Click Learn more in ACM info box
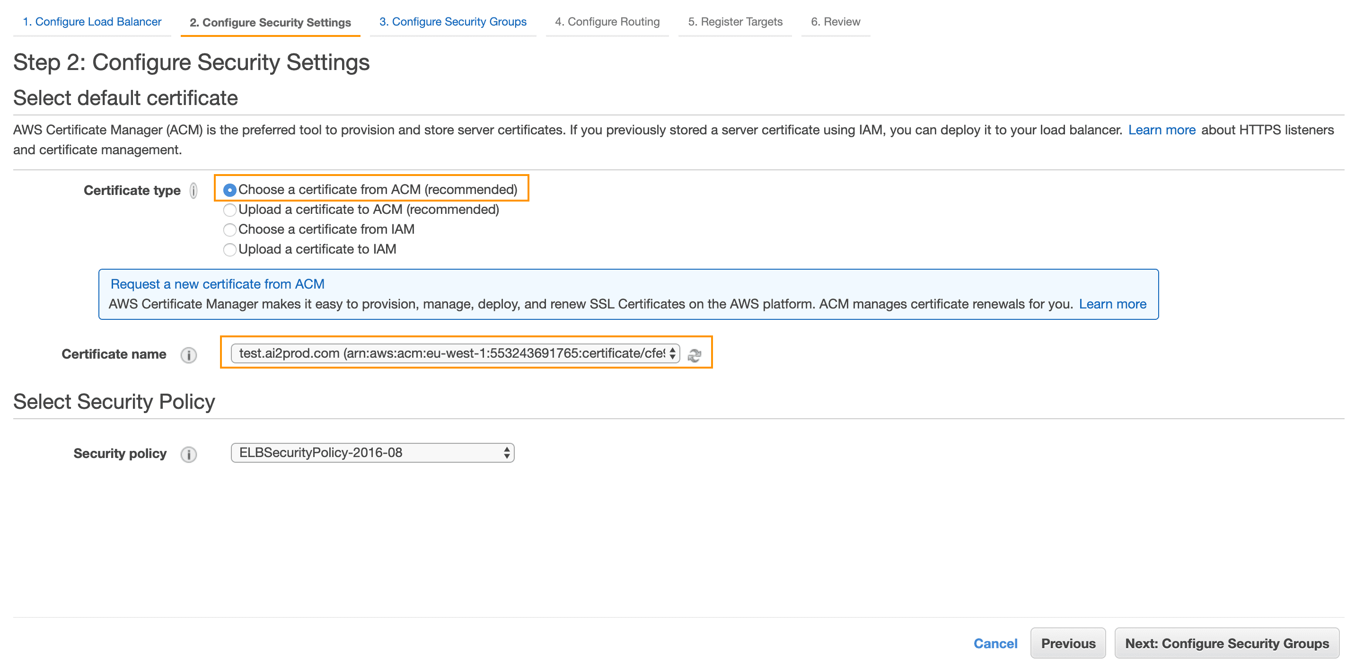 pos(1112,304)
